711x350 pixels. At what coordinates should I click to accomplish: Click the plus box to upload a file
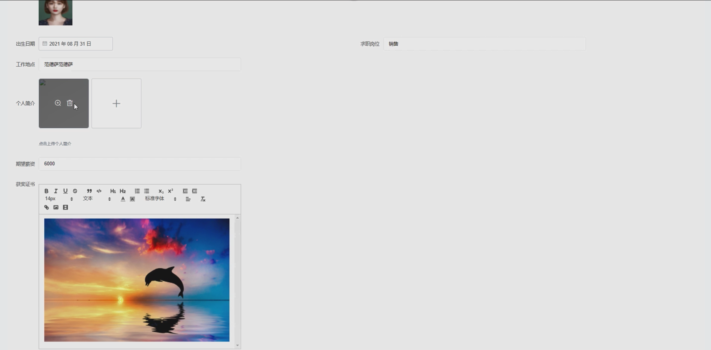pyautogui.click(x=116, y=103)
